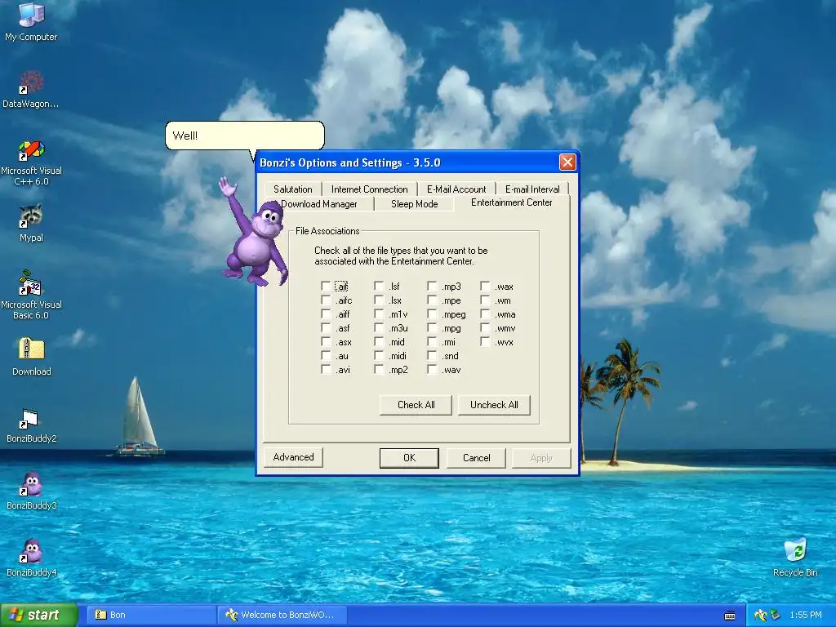Image resolution: width=836 pixels, height=627 pixels.
Task: Tick the .midi checkbox
Action: coord(379,356)
